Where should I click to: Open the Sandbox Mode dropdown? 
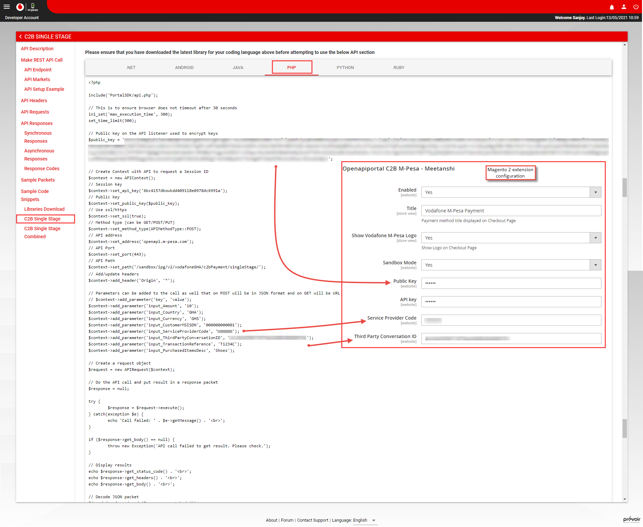coord(595,265)
